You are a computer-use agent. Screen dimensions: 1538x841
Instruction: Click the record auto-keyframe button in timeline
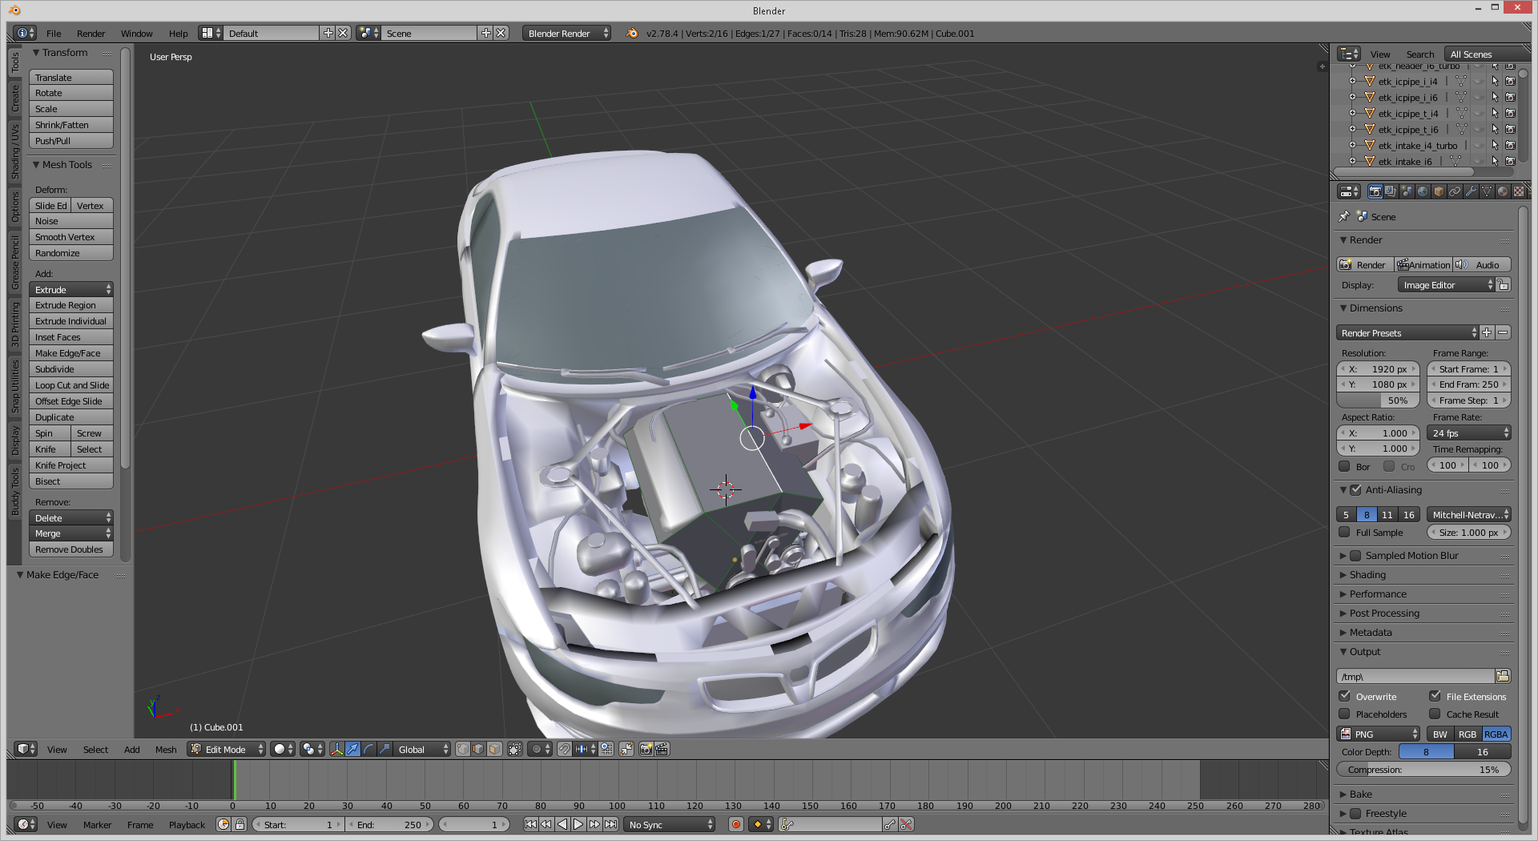[736, 825]
